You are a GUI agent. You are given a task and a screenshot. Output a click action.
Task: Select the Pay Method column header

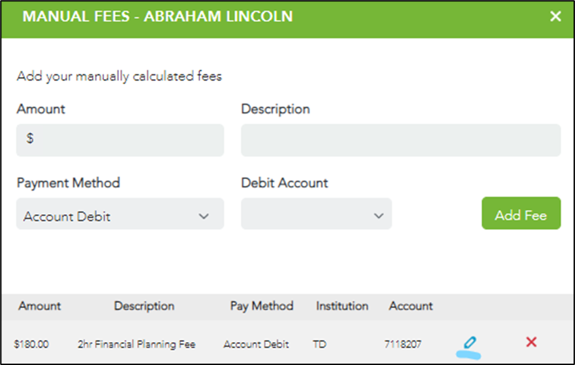(x=261, y=306)
